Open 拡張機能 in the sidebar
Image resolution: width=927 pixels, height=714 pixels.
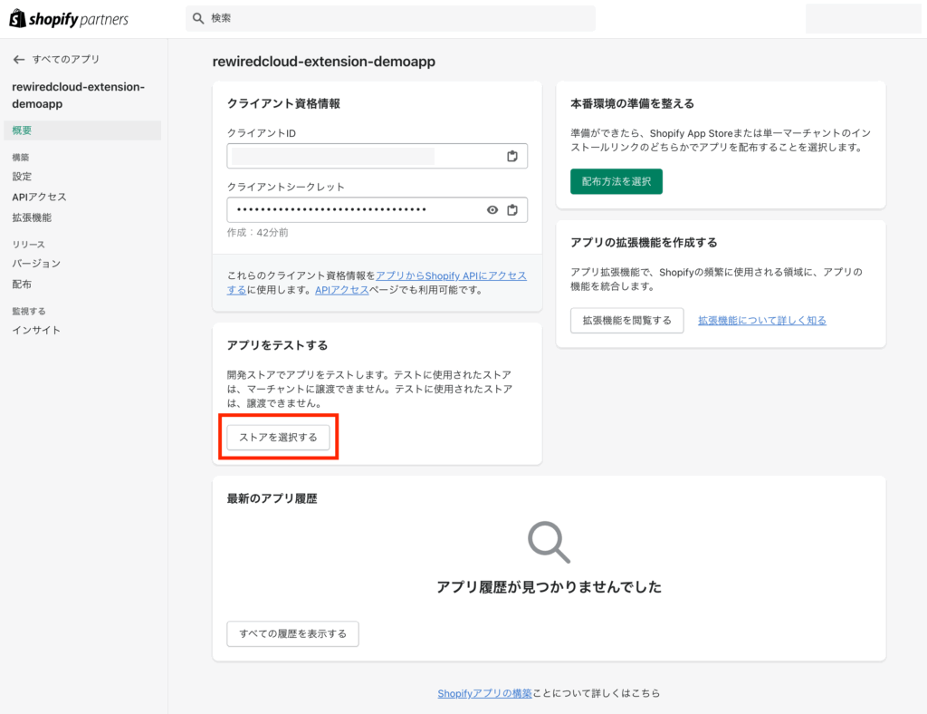32,217
